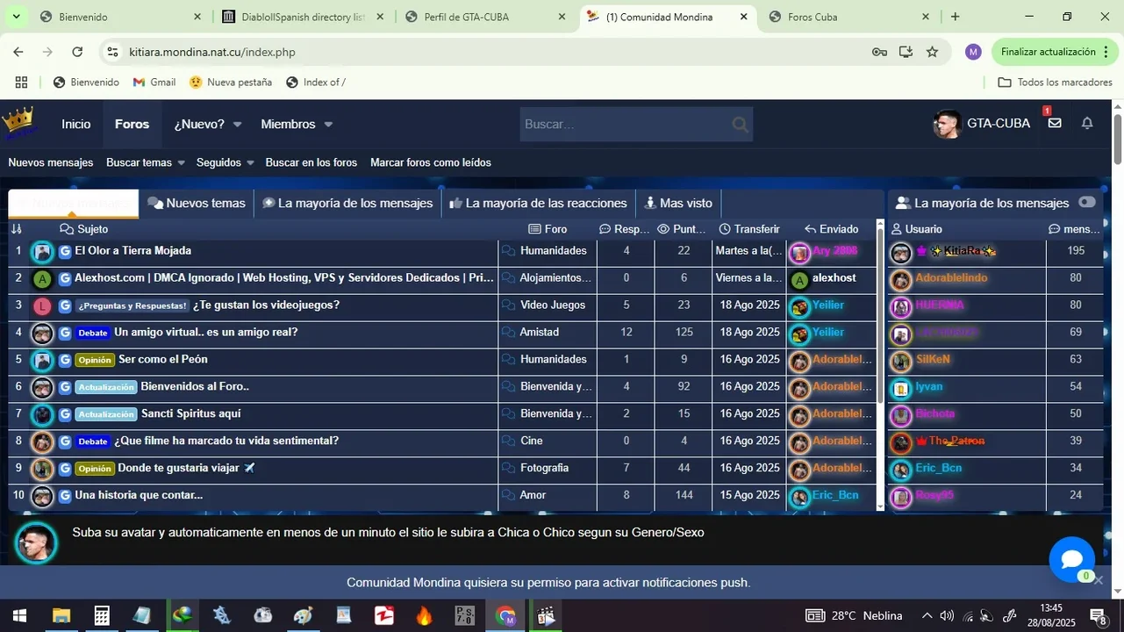Click the sort order icon above row numbers
1124x632 pixels.
(x=16, y=229)
